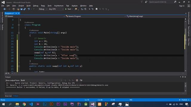Collapse the Main method outlining block
Screen dimensions: 191x107
(x=19, y=33)
